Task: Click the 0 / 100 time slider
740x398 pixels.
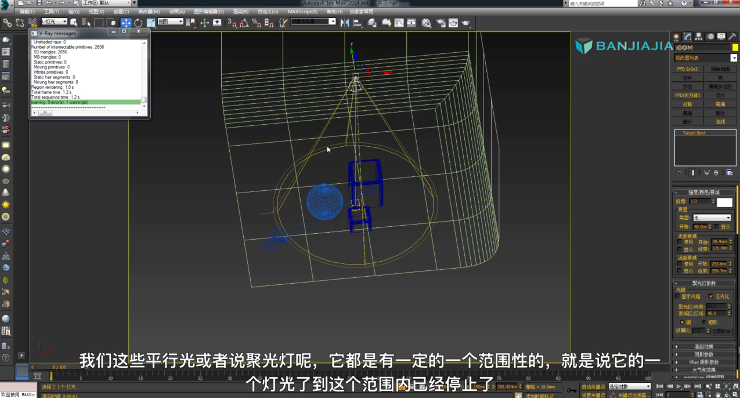Action: click(59, 367)
